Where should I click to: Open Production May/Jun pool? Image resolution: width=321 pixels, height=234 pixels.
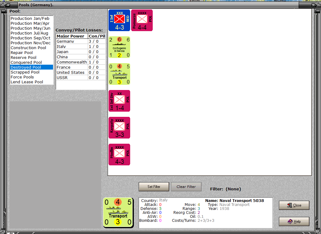tap(31, 28)
